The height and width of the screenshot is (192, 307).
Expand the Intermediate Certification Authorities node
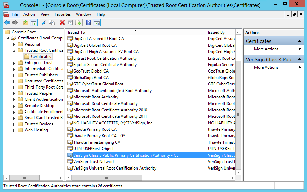click(14, 69)
